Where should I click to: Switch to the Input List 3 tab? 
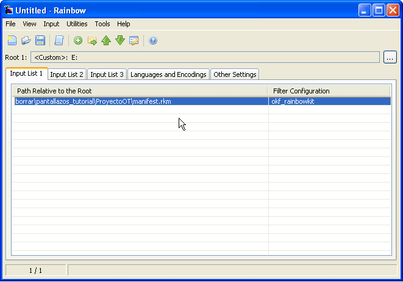click(107, 74)
